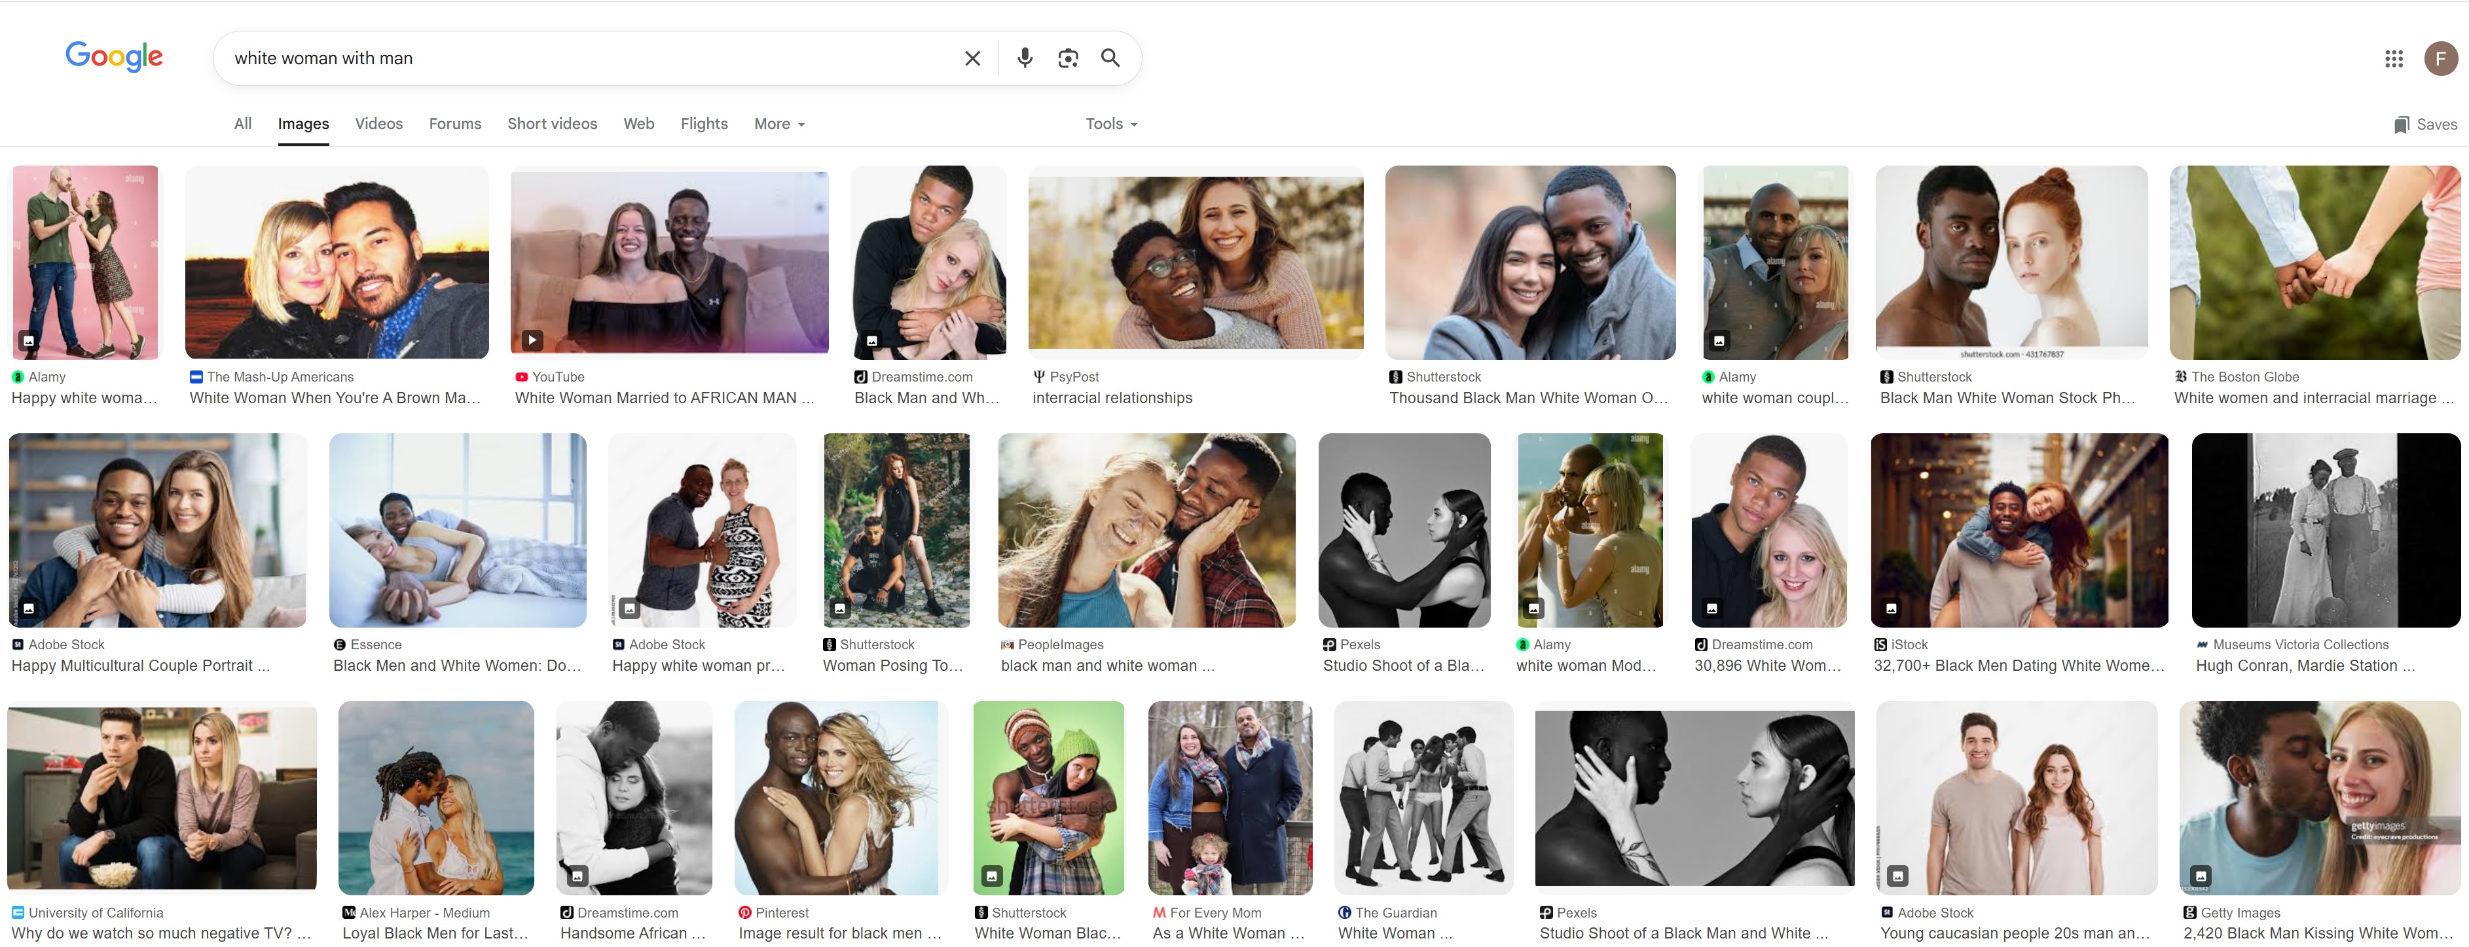2469x947 pixels.
Task: Click the play icon on YouTube thumbnail
Action: (x=532, y=340)
